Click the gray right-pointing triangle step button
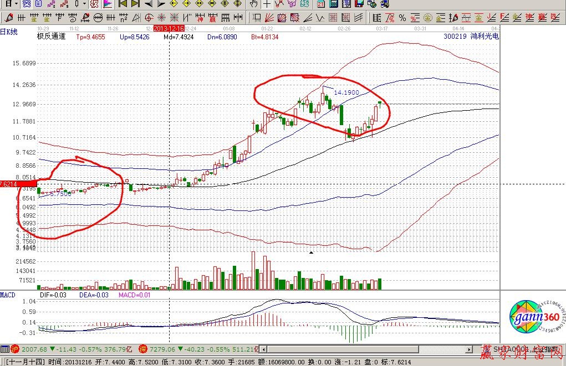The height and width of the screenshot is (366, 566). (161, 4)
